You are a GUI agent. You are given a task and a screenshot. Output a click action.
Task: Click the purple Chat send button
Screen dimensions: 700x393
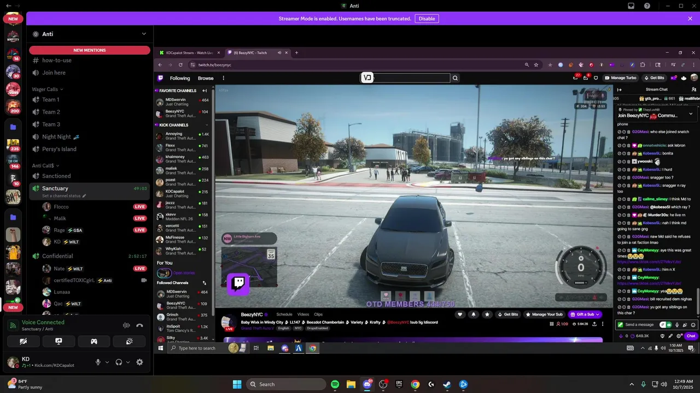[691, 336]
